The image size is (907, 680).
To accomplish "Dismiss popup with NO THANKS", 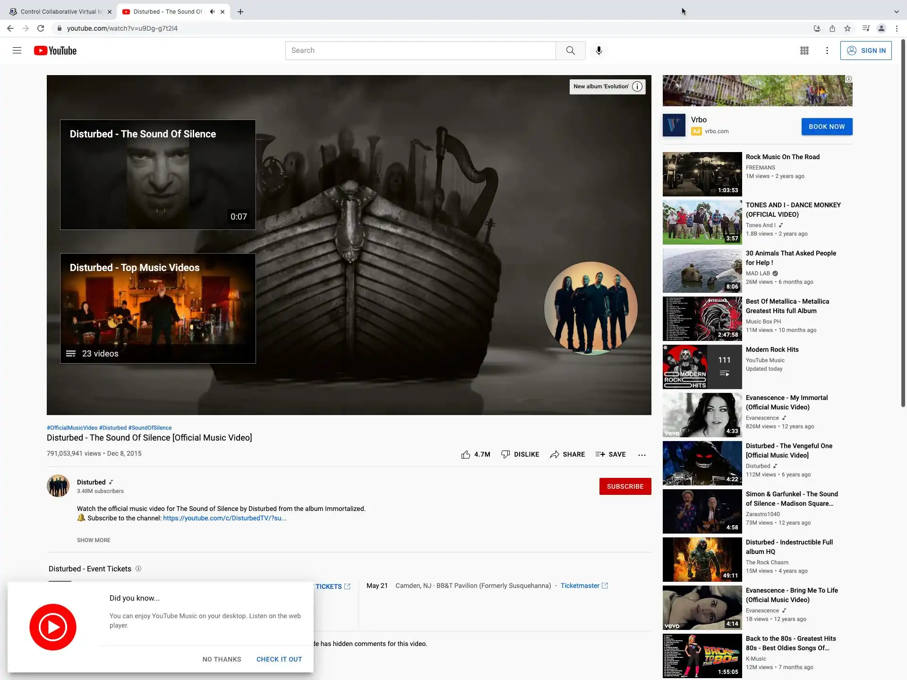I will tap(222, 659).
